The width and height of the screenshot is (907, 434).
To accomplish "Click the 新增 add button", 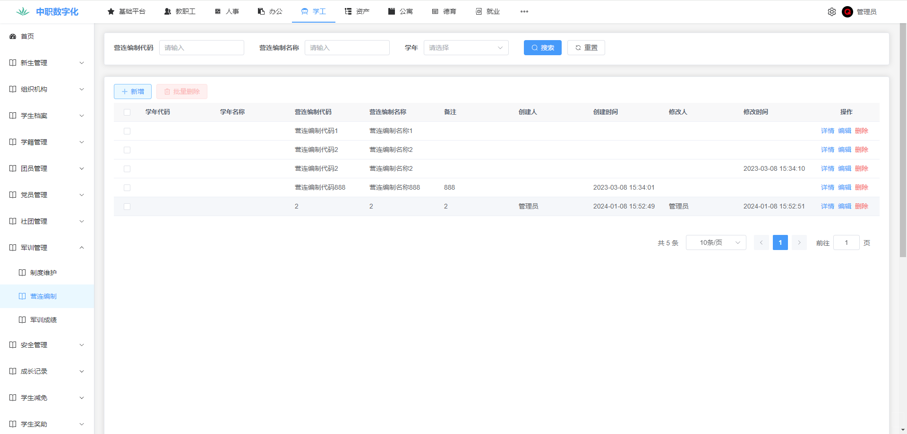I will pyautogui.click(x=133, y=92).
